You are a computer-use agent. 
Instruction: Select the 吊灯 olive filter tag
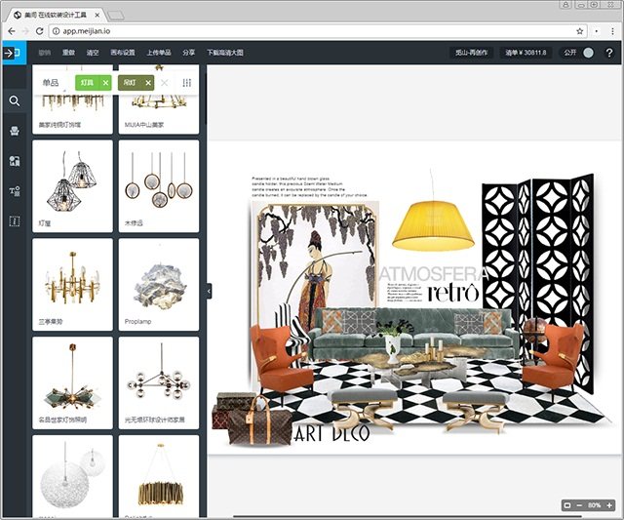[130, 83]
